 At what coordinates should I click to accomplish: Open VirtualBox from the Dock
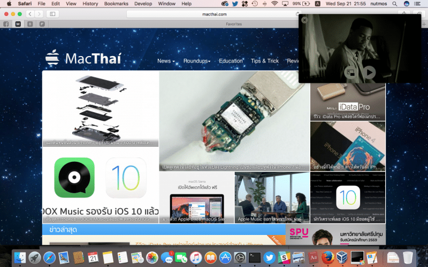[x=342, y=257]
